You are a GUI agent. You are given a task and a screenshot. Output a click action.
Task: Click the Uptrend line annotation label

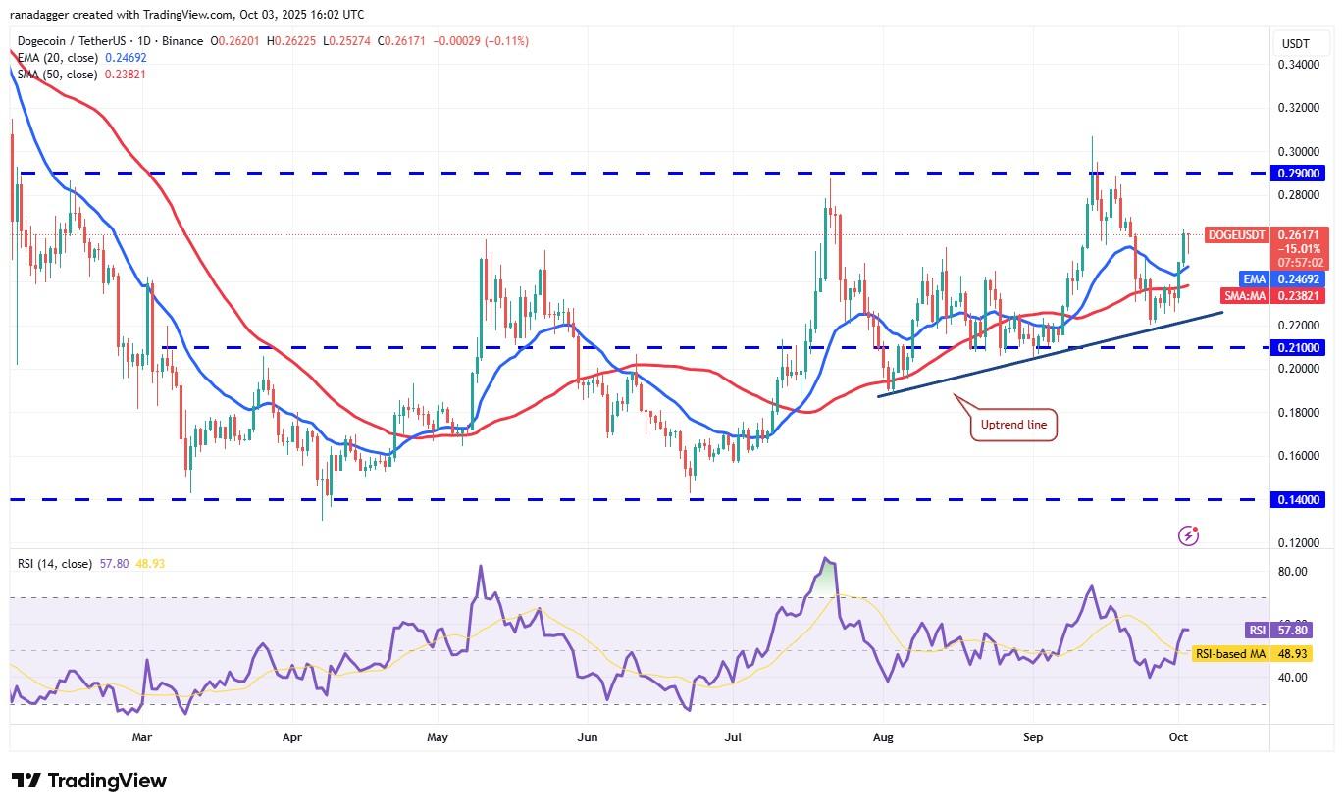pyautogui.click(x=1011, y=425)
